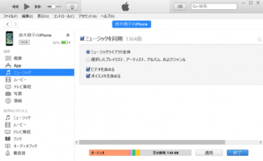Eject the iPhone with the eject icon
This screenshot has height=161, width=263.
pyautogui.click(x=68, y=35)
